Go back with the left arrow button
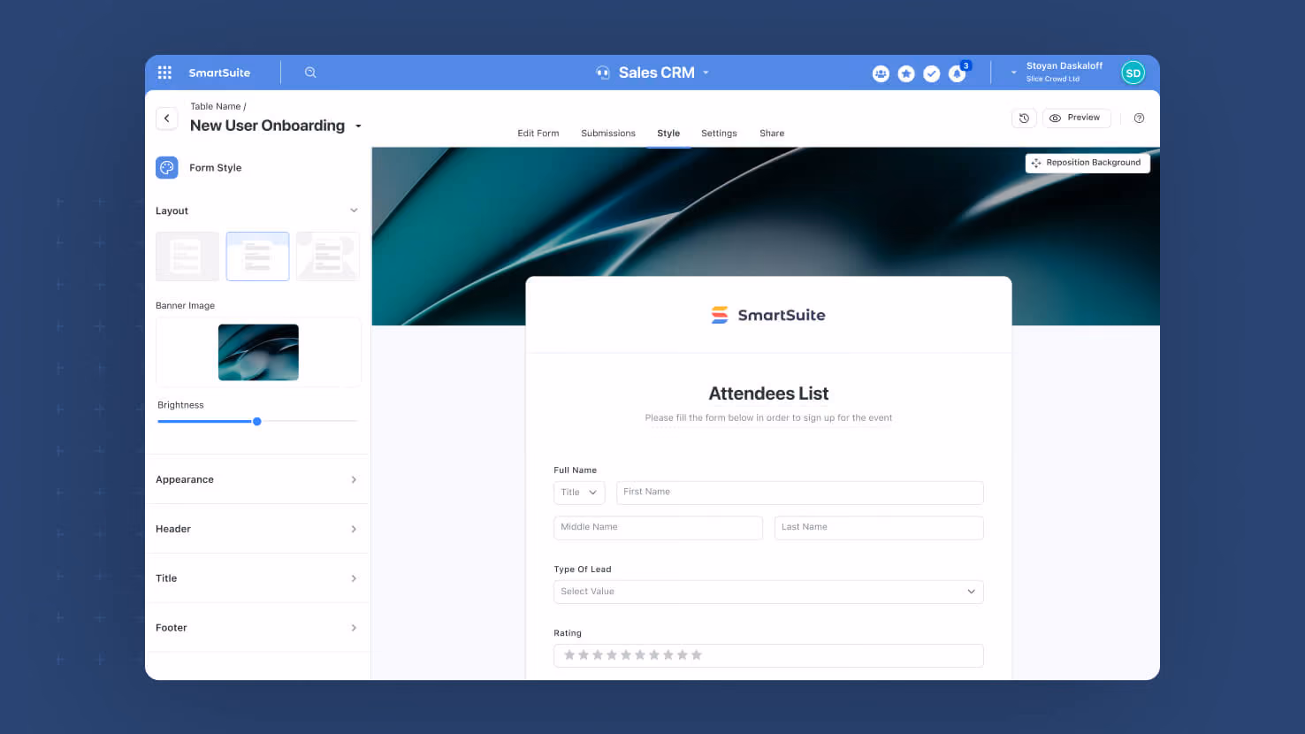Image resolution: width=1305 pixels, height=734 pixels. pos(167,119)
